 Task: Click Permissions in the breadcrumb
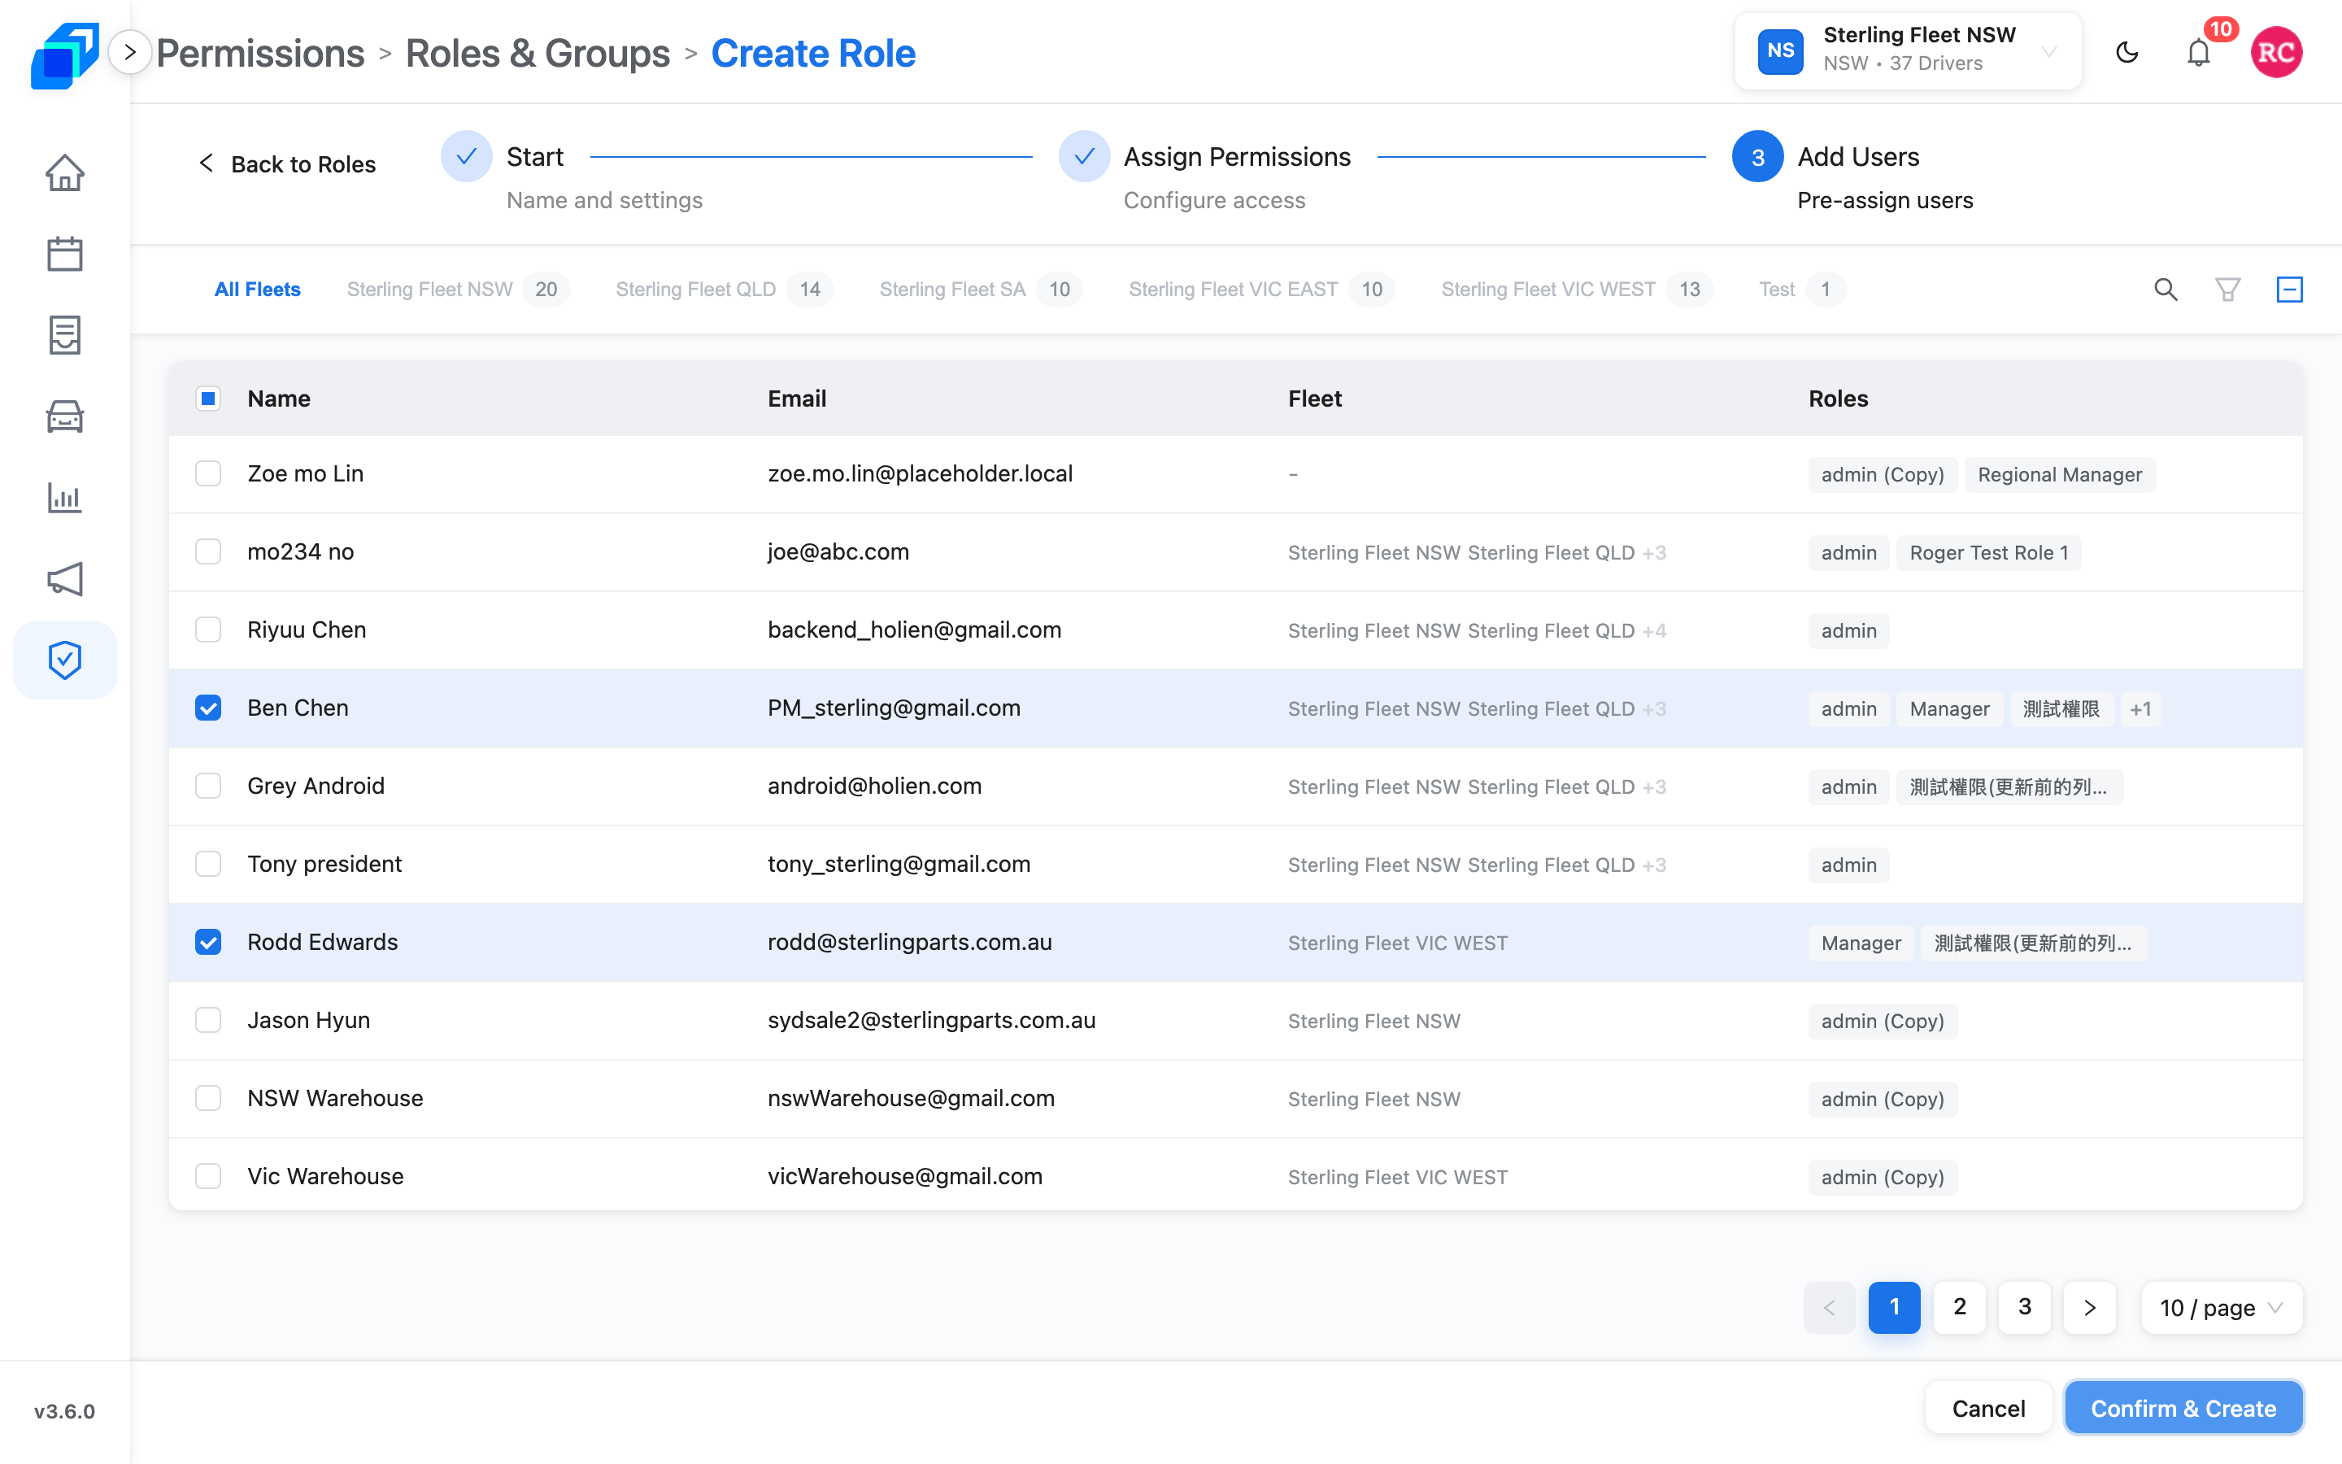coord(260,53)
